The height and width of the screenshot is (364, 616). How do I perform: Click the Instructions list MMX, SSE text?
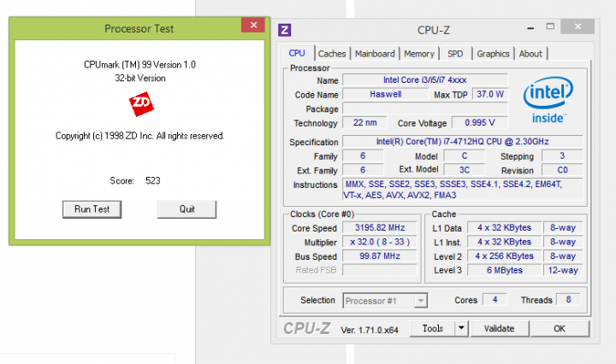(x=463, y=190)
